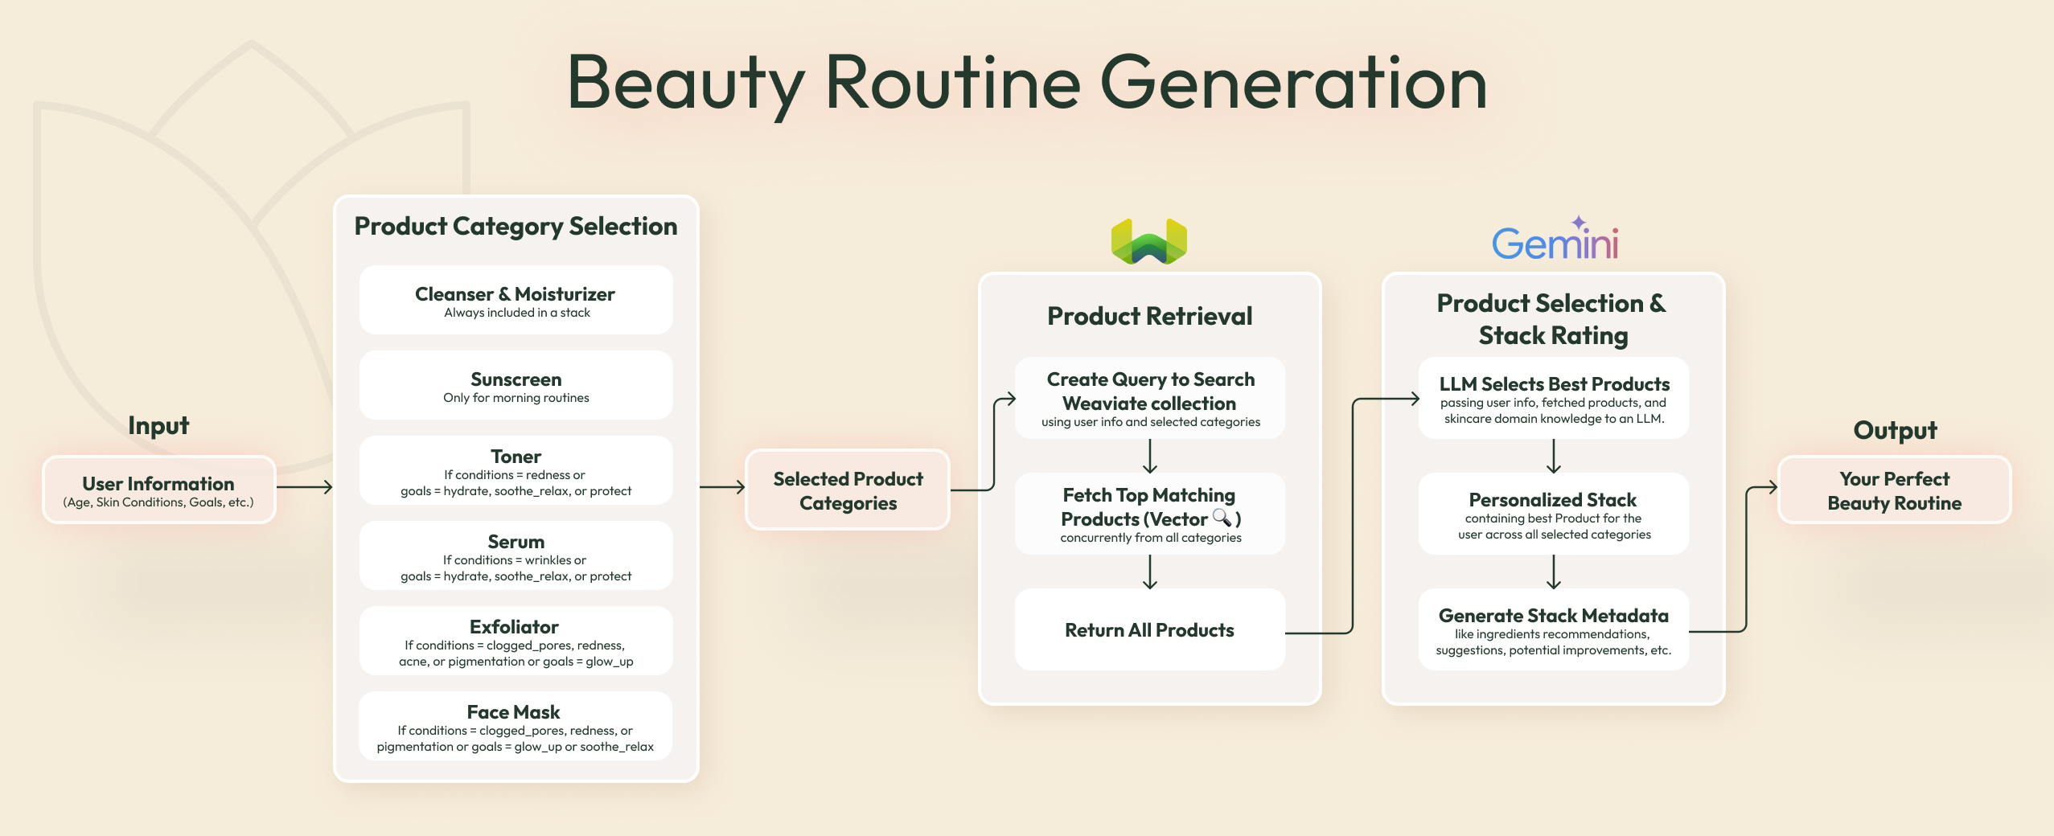The width and height of the screenshot is (2054, 836).
Task: Click 'If conditions = wrinkles or' text
Action: (x=515, y=560)
